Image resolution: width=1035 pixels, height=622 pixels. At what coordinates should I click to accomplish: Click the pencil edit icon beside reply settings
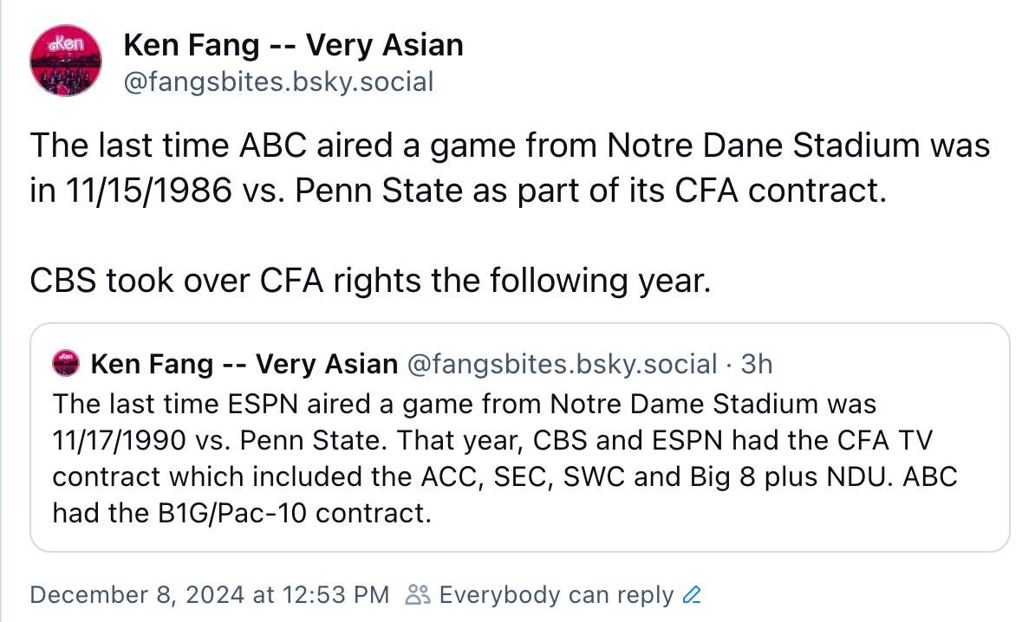pos(691,595)
